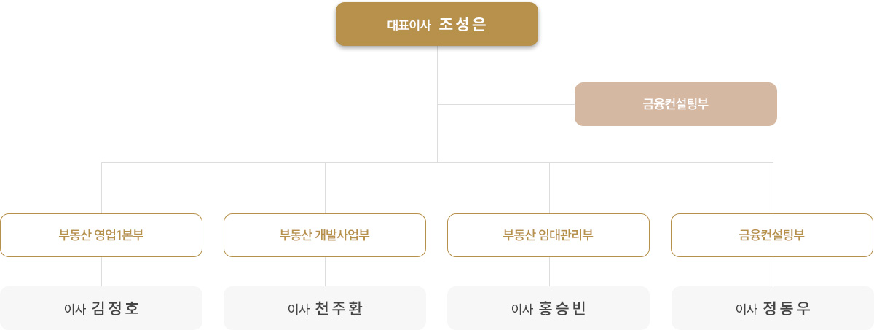The width and height of the screenshot is (874, 330).
Task: Click the 대표이사 title label in the top box
Action: [409, 25]
